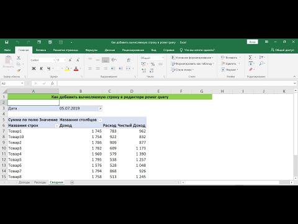
Task: Align cell text to the right
Action: click(x=106, y=68)
